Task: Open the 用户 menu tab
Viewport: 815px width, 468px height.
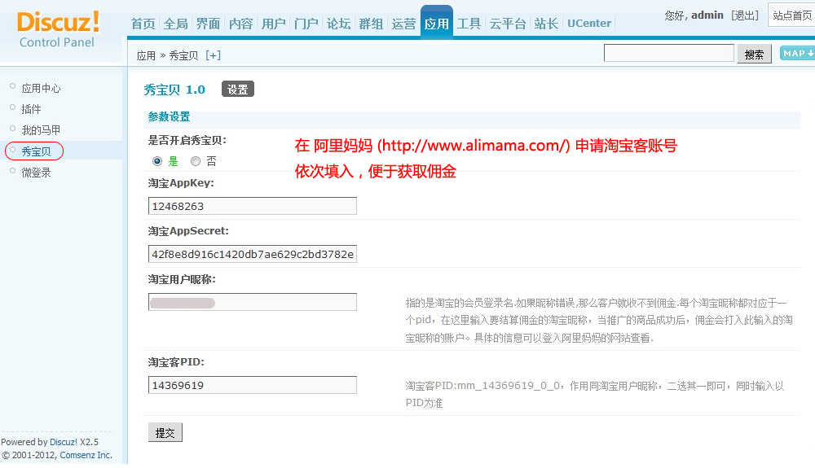Action: tap(273, 24)
